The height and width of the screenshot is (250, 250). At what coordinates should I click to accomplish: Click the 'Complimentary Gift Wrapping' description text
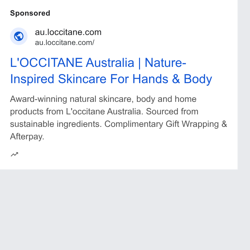click(x=162, y=124)
